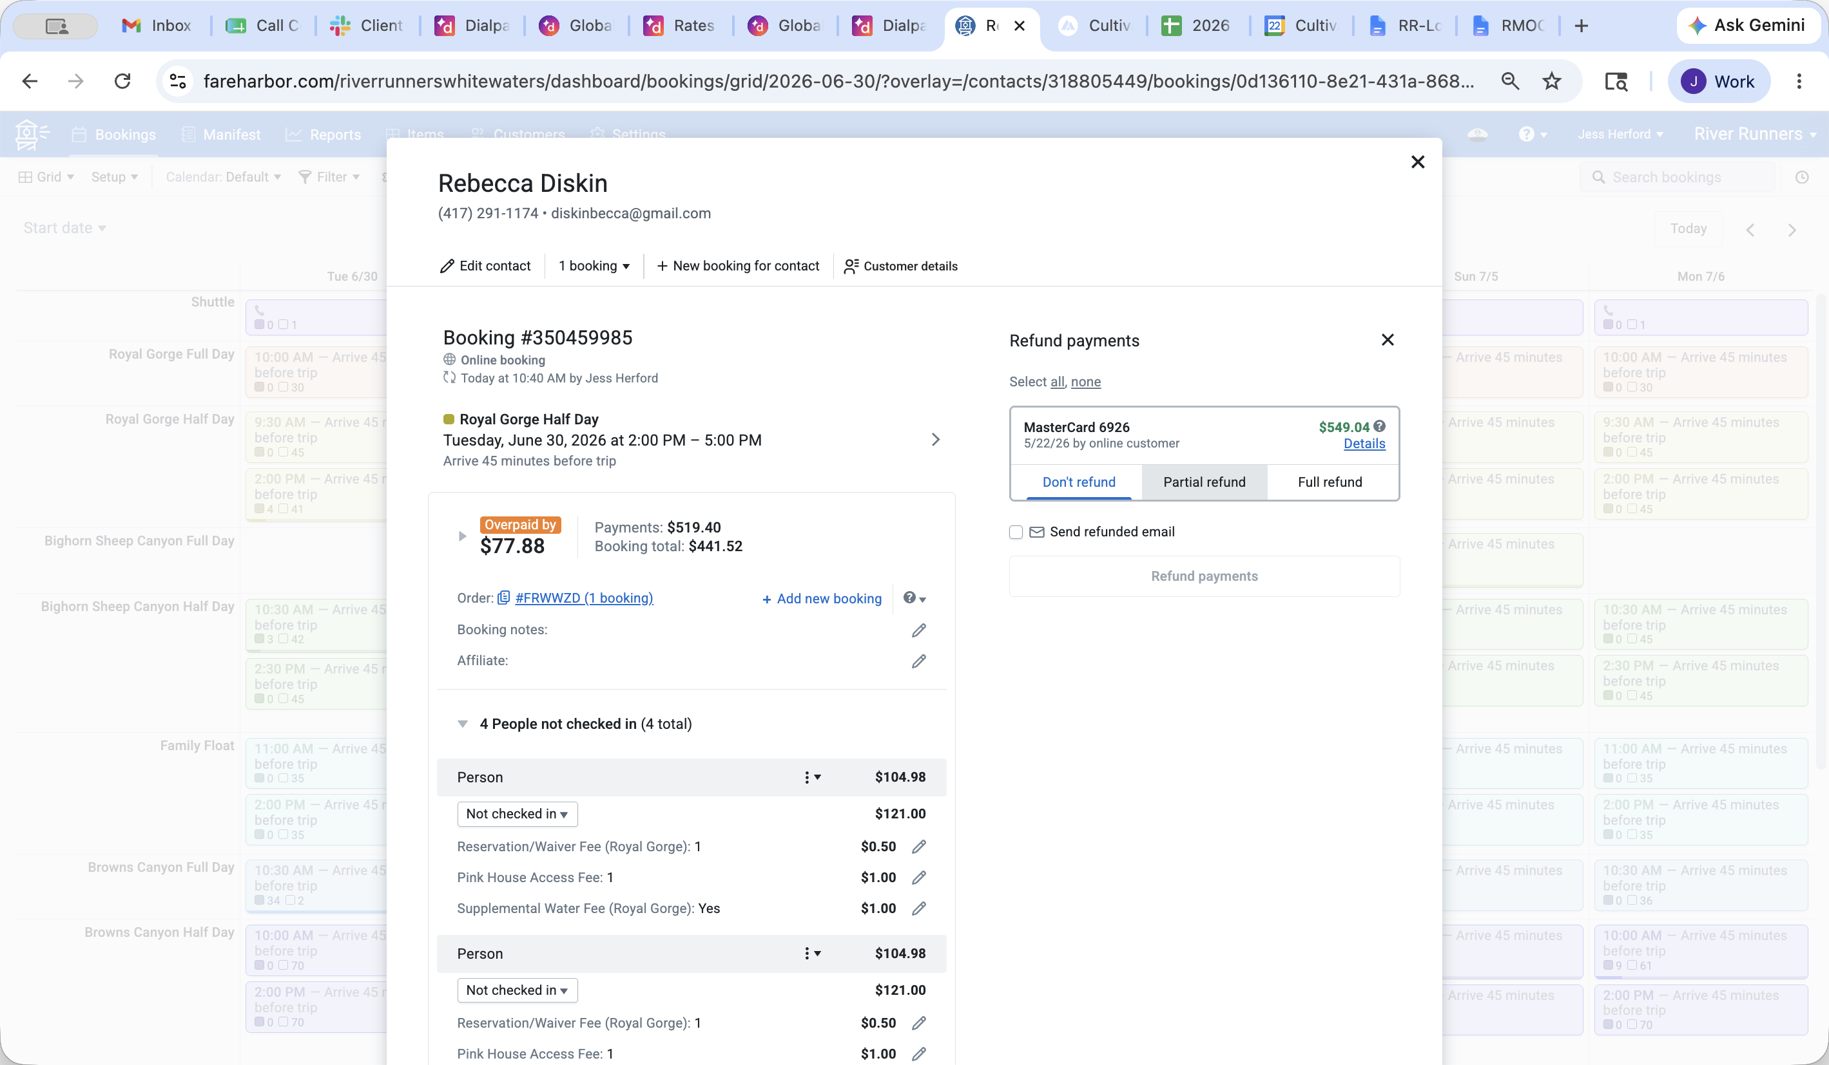This screenshot has height=1065, width=1829.
Task: Open the Manifest tab
Action: pyautogui.click(x=220, y=135)
